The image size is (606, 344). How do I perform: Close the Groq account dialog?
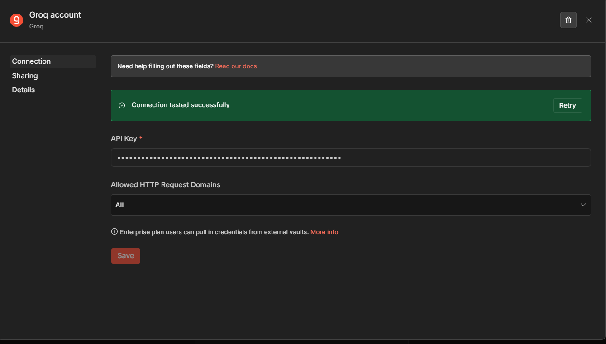pyautogui.click(x=588, y=20)
